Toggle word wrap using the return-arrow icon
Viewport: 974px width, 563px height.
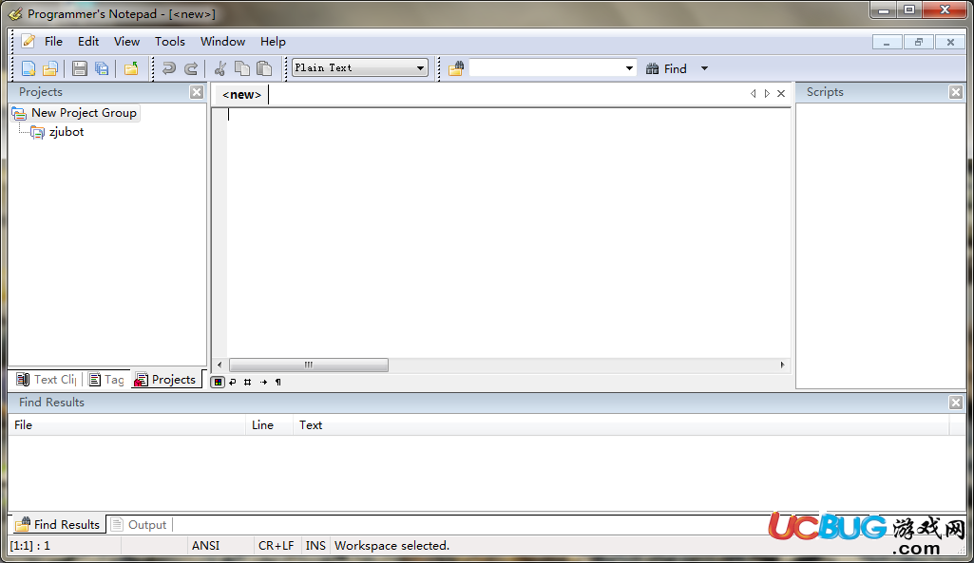pos(233,382)
